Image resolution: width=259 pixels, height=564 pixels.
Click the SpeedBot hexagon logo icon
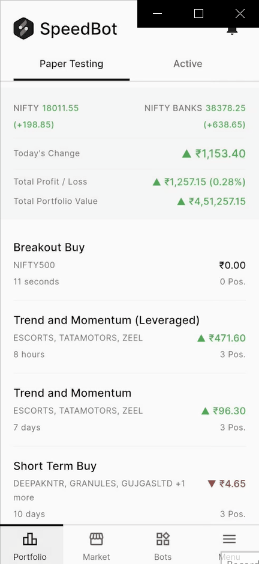pyautogui.click(x=23, y=28)
